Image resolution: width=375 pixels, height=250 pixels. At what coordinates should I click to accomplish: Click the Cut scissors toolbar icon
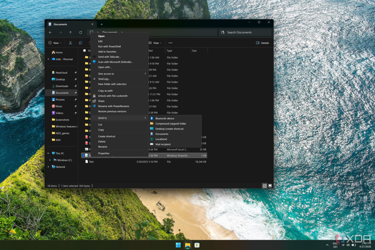click(70, 43)
